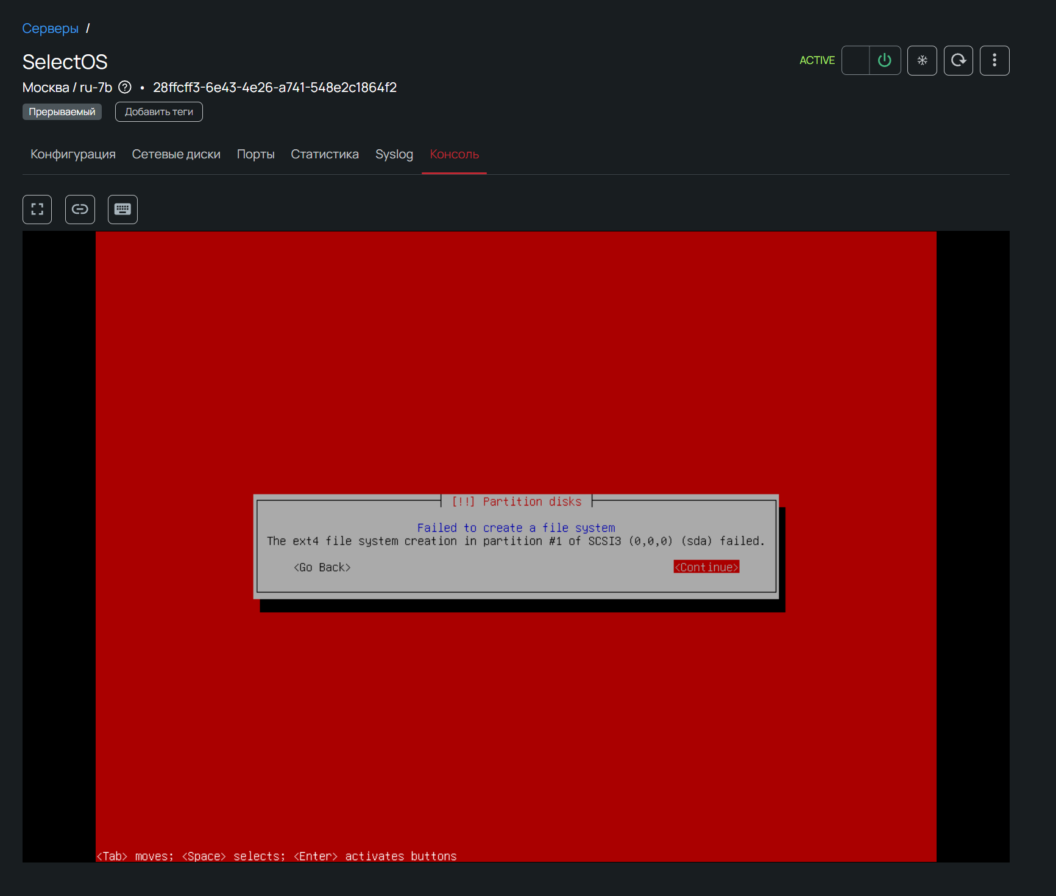The height and width of the screenshot is (896, 1056).
Task: Open the three-dot more actions menu
Action: [x=994, y=60]
